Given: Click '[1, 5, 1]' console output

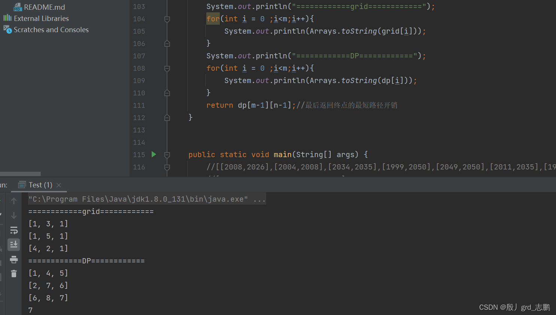Looking at the screenshot, I should (x=48, y=236).
